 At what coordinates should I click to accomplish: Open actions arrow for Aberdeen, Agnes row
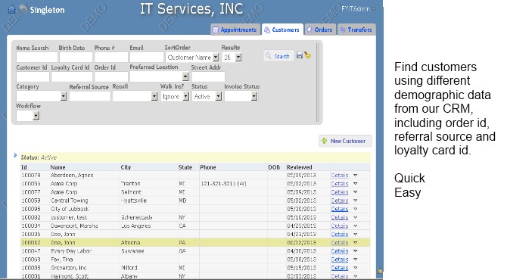(x=356, y=176)
